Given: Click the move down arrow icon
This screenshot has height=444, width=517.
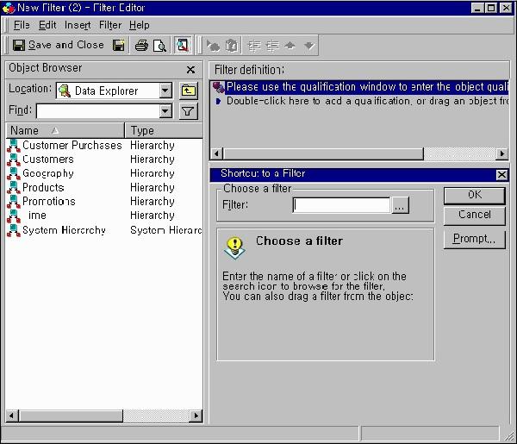Looking at the screenshot, I should click(x=309, y=46).
